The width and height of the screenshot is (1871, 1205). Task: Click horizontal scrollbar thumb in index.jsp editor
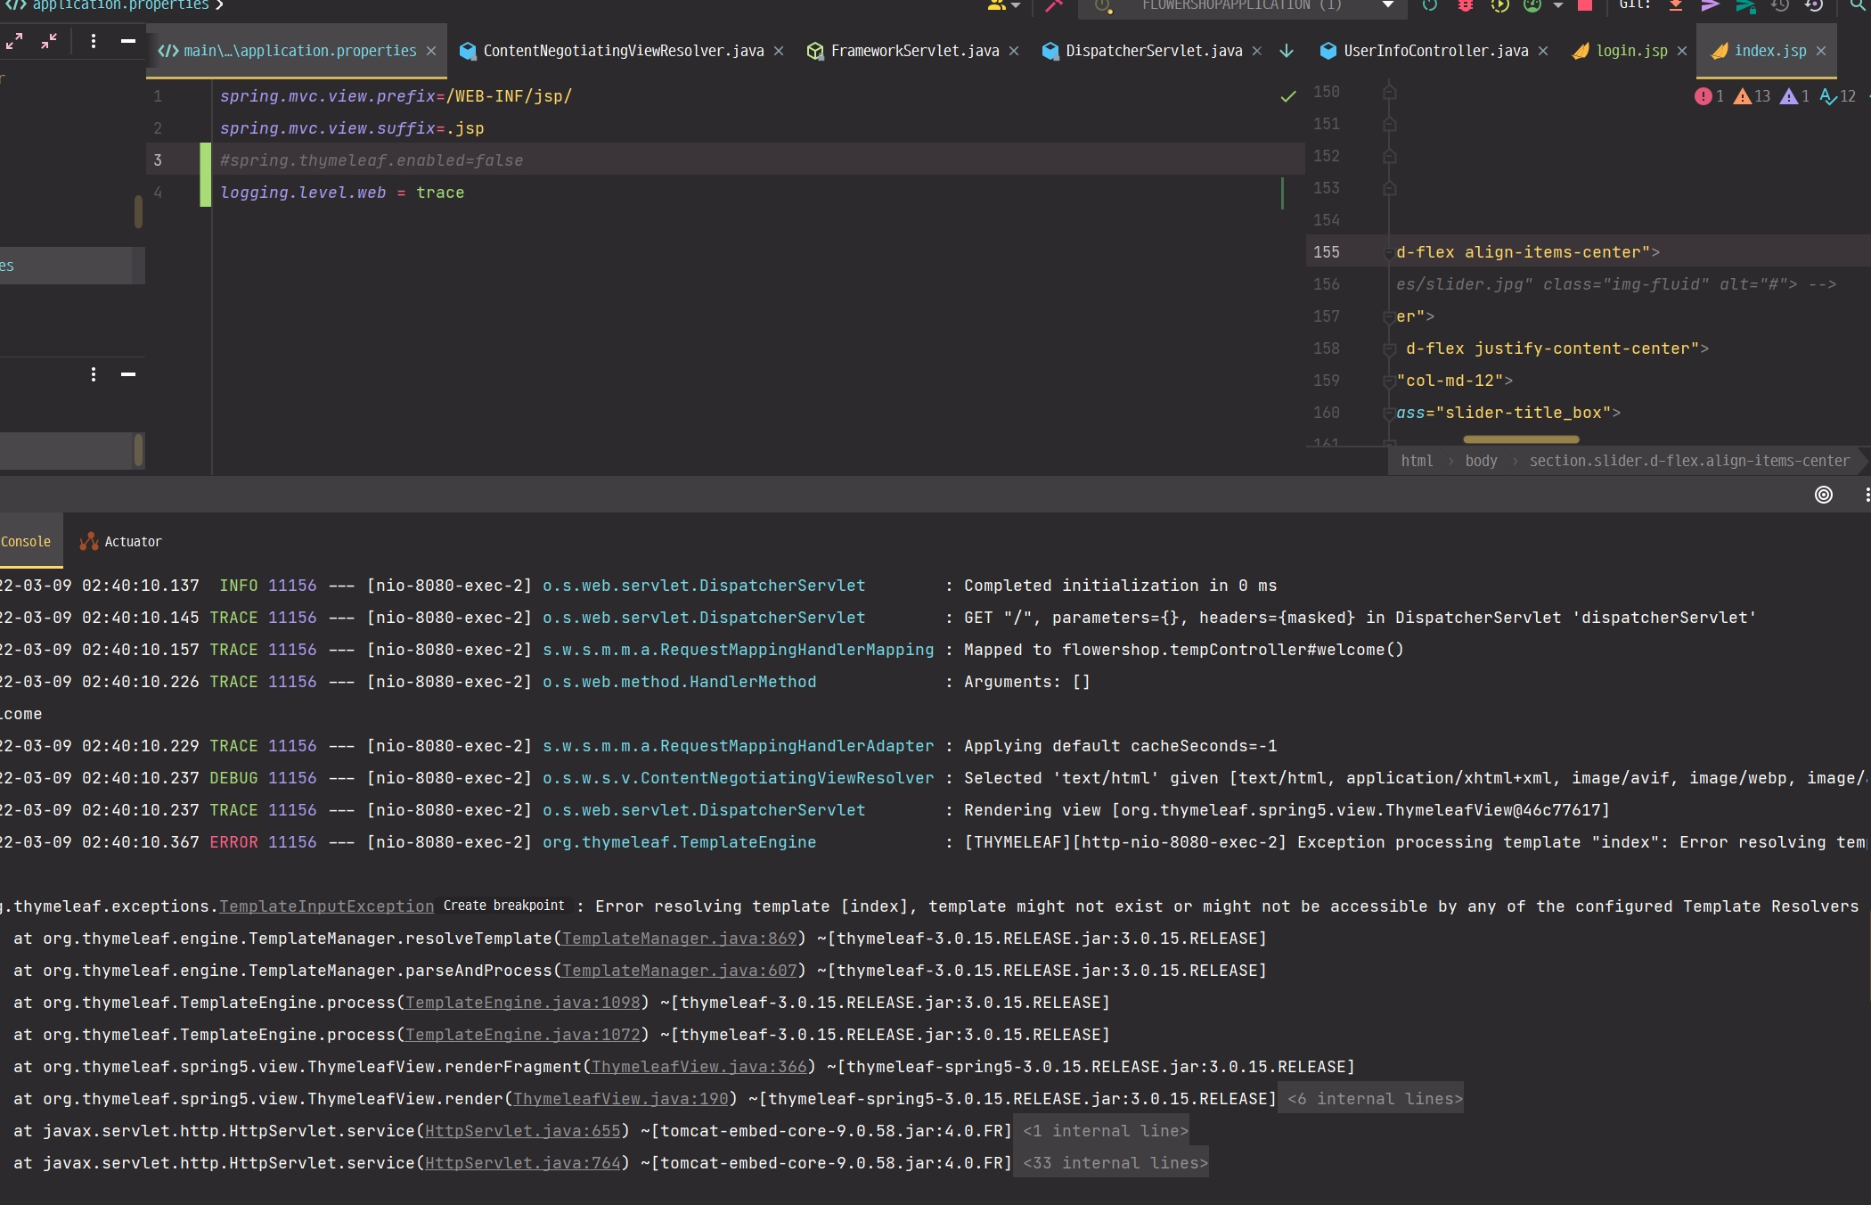pyautogui.click(x=1520, y=439)
